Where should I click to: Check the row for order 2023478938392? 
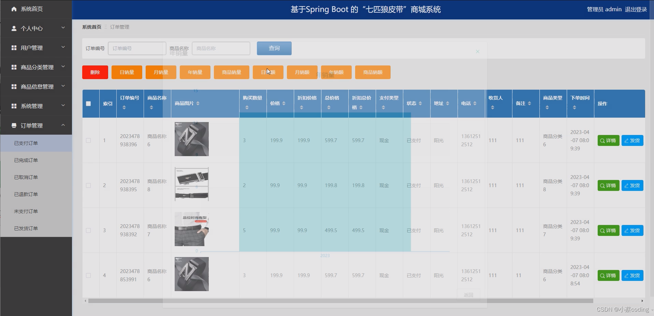point(88,230)
